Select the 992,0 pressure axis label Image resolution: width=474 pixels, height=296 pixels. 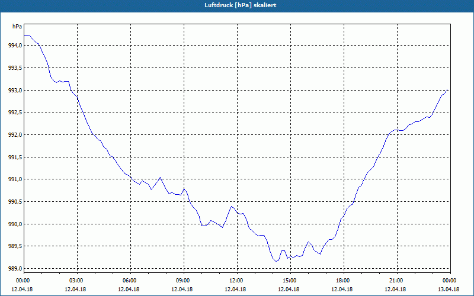click(x=14, y=135)
